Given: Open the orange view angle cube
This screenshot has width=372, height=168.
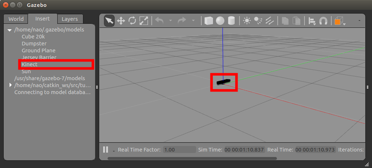Looking at the screenshot, I should pyautogui.click(x=339, y=21).
